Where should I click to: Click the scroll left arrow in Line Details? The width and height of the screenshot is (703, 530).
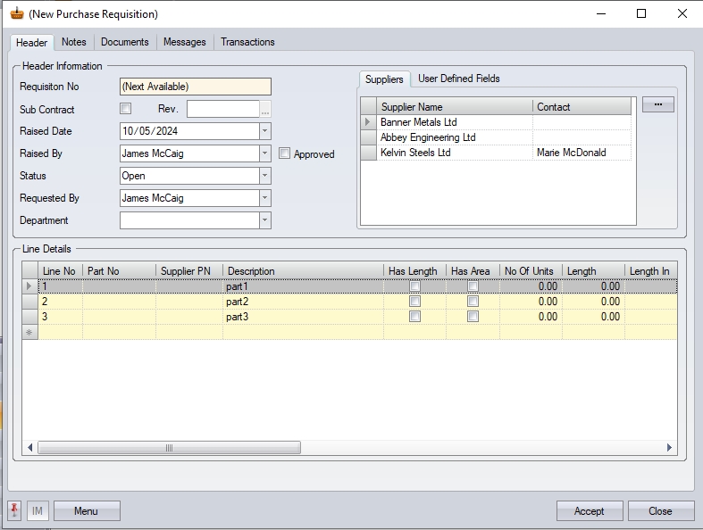[30, 448]
